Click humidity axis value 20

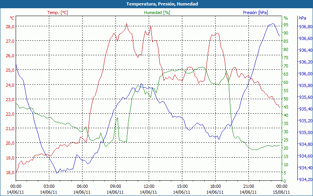286,148
